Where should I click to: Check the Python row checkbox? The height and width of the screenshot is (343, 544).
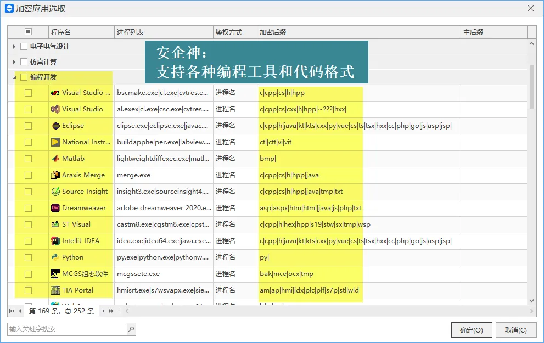[x=29, y=258]
